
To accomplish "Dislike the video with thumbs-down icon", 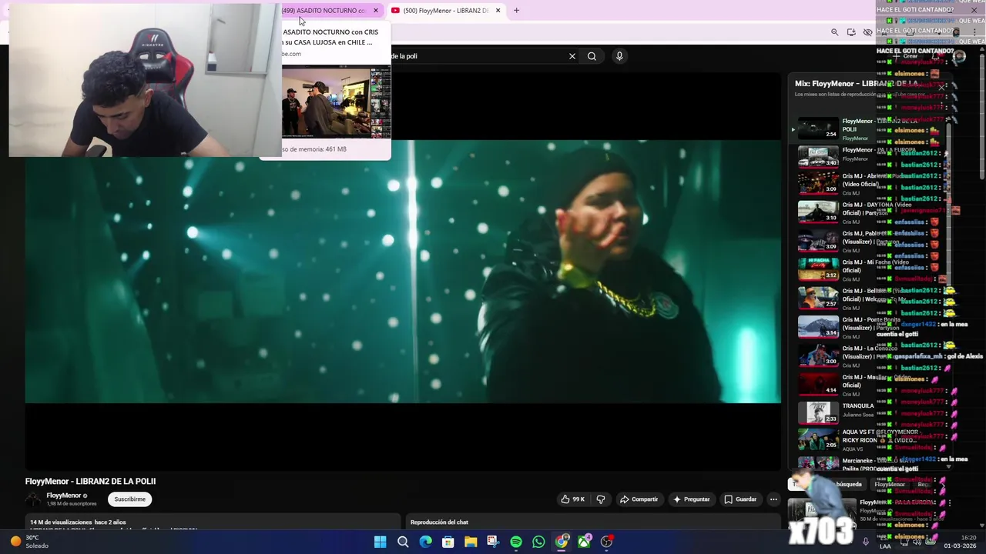I will pos(601,499).
